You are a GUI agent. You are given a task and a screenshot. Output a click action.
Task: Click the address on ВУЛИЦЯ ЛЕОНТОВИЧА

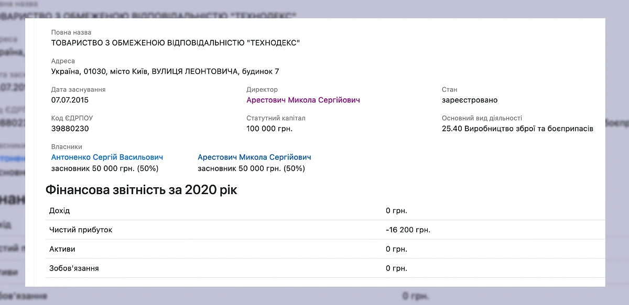[165, 71]
